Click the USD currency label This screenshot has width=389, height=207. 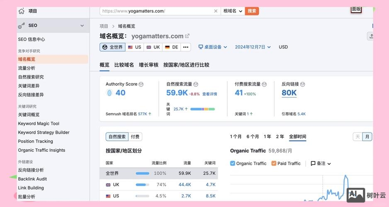(x=283, y=47)
